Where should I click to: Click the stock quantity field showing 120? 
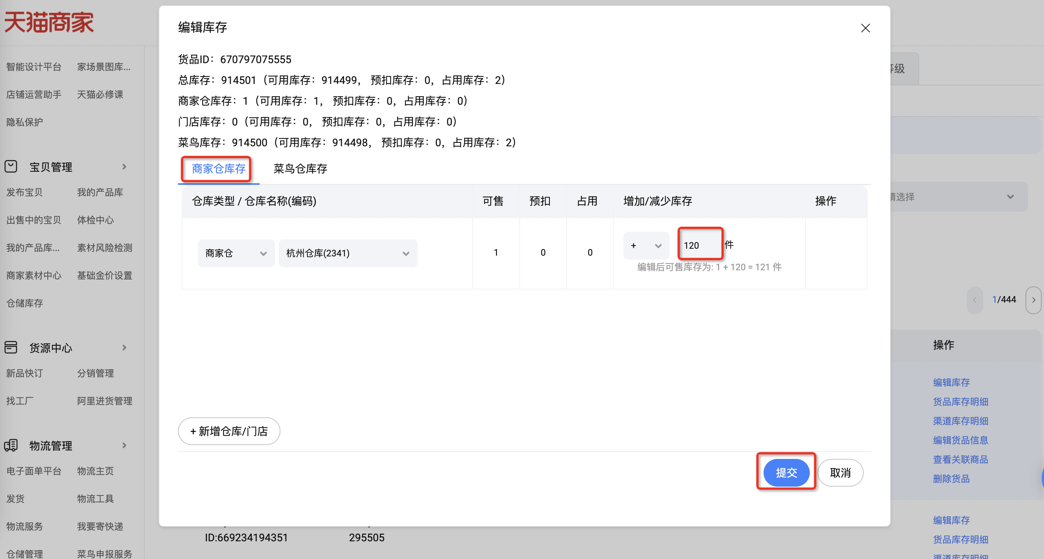[x=700, y=245]
